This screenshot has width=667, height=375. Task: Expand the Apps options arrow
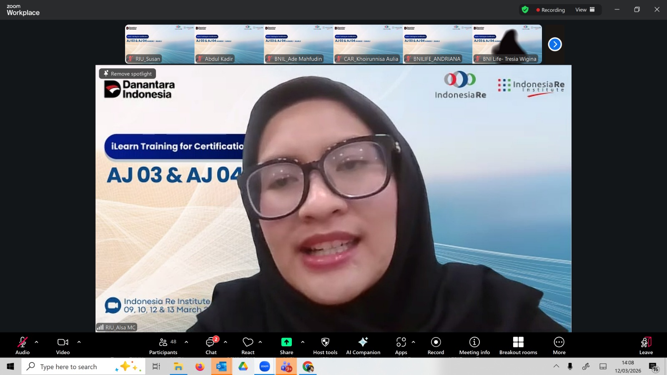pyautogui.click(x=414, y=342)
